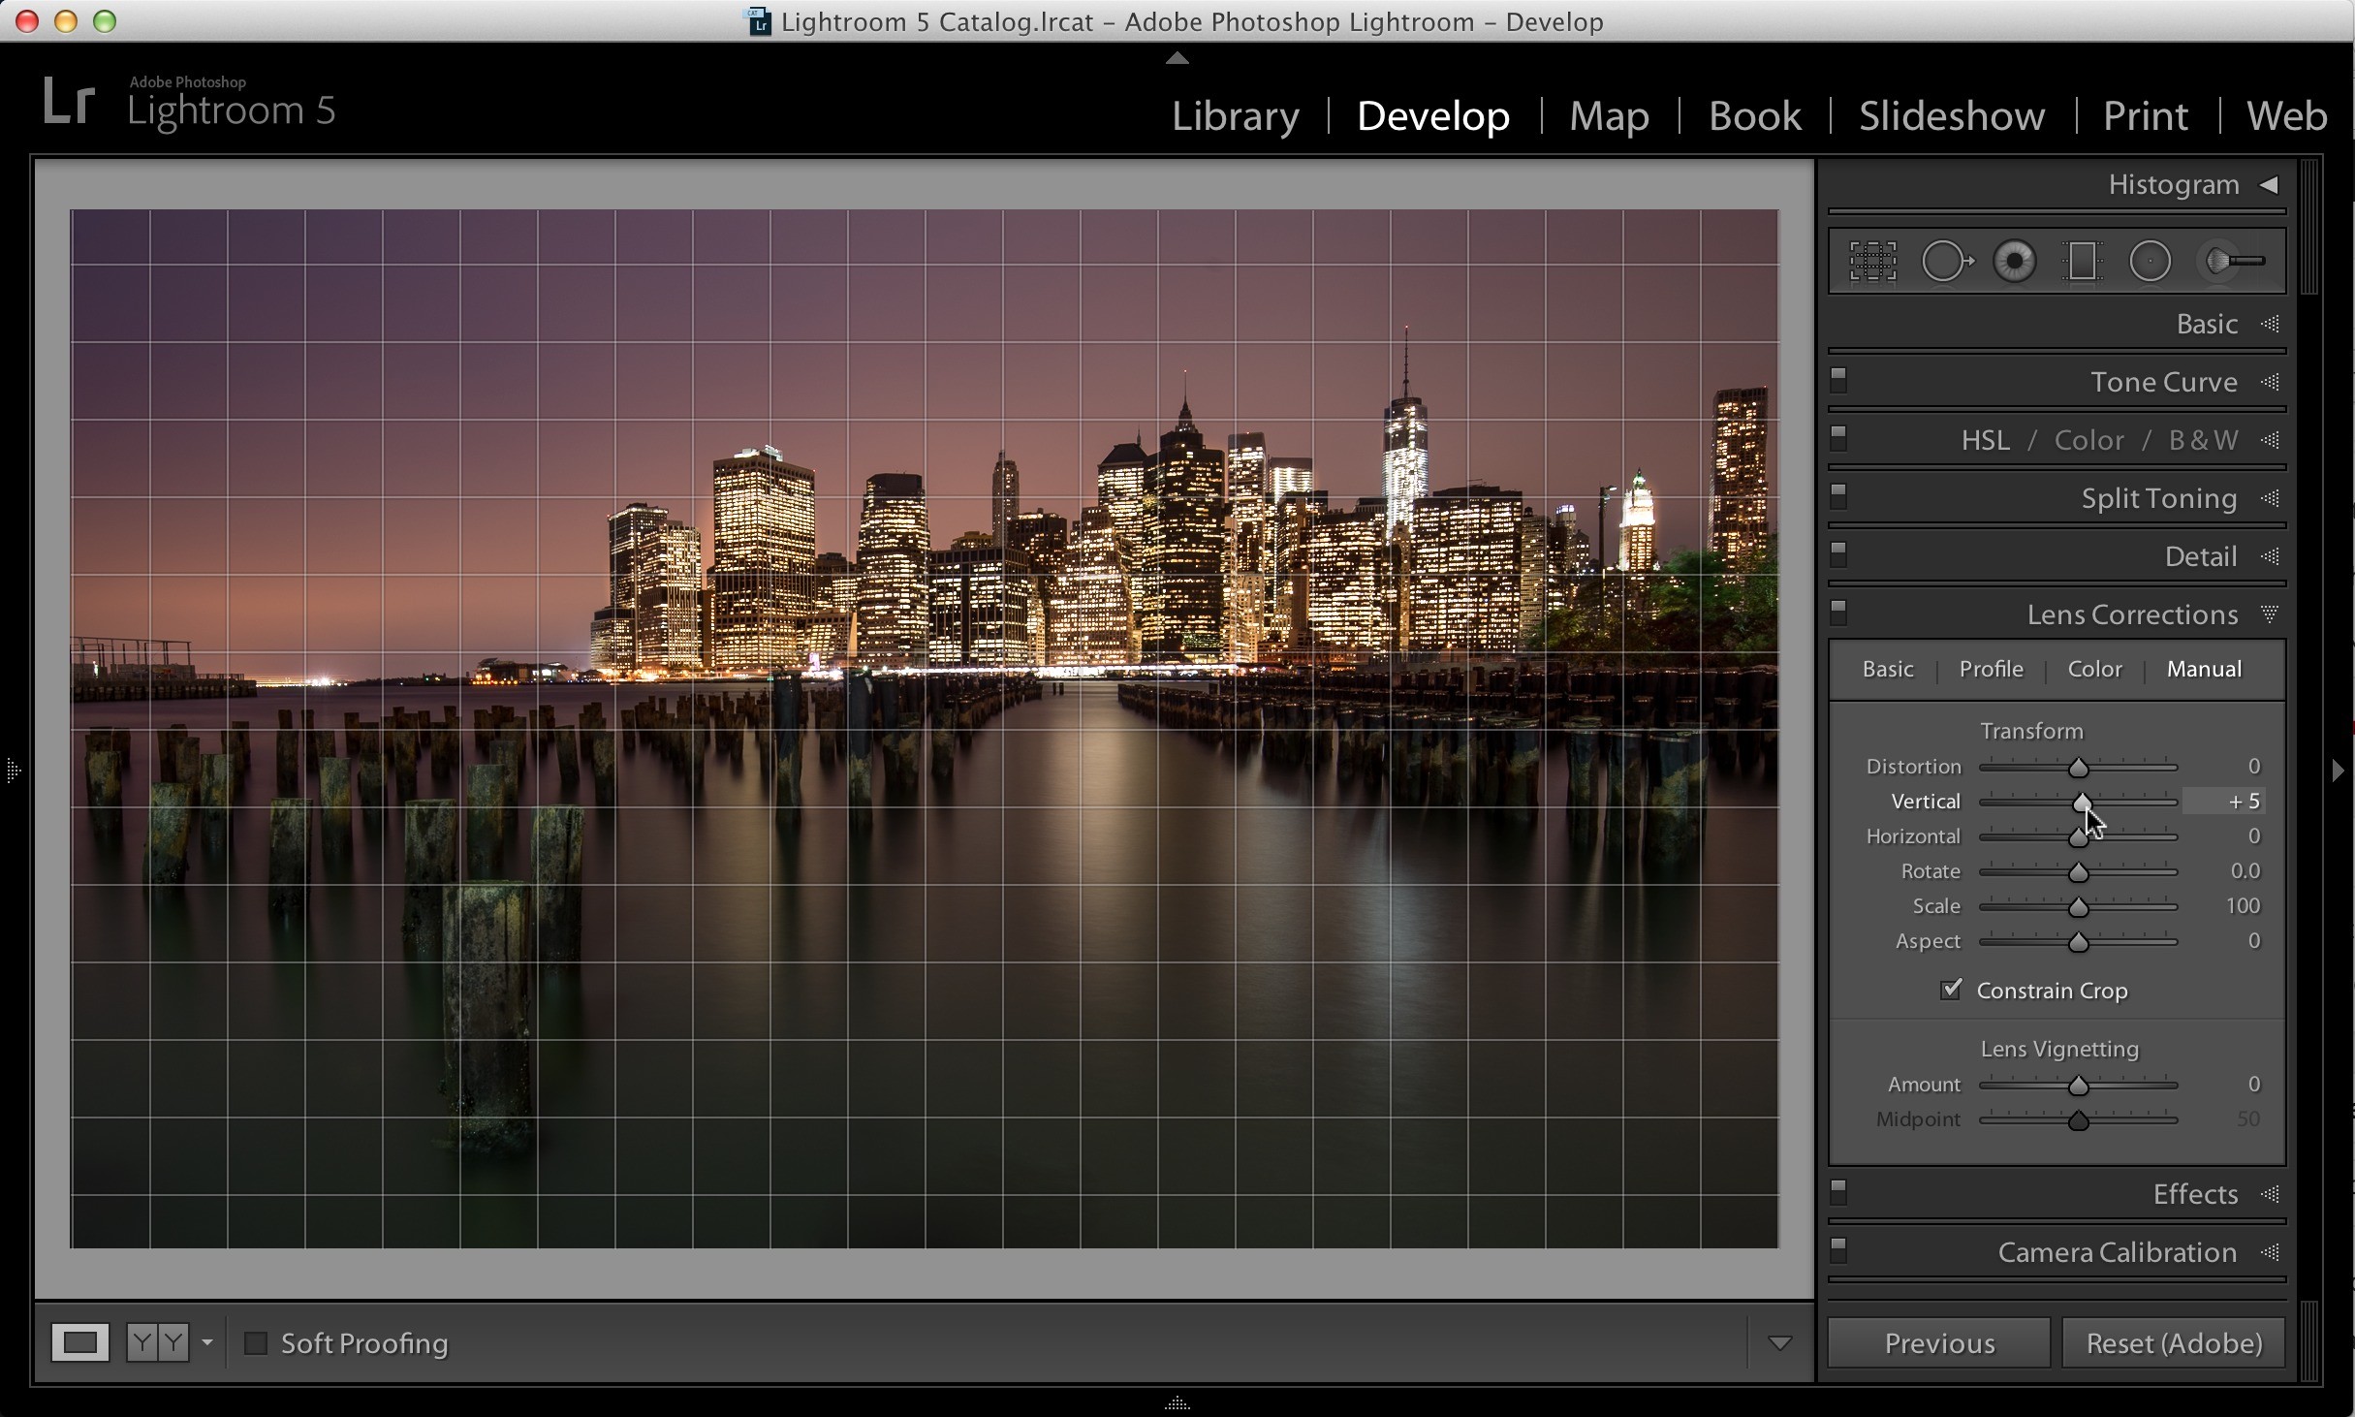Click the Before/After YY view icon

[x=158, y=1343]
